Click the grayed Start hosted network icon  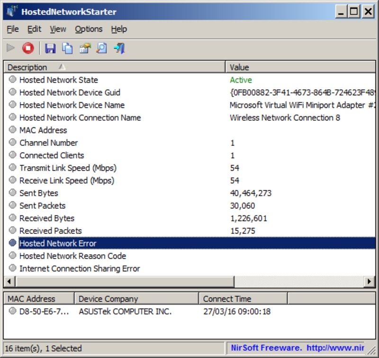(x=11, y=48)
